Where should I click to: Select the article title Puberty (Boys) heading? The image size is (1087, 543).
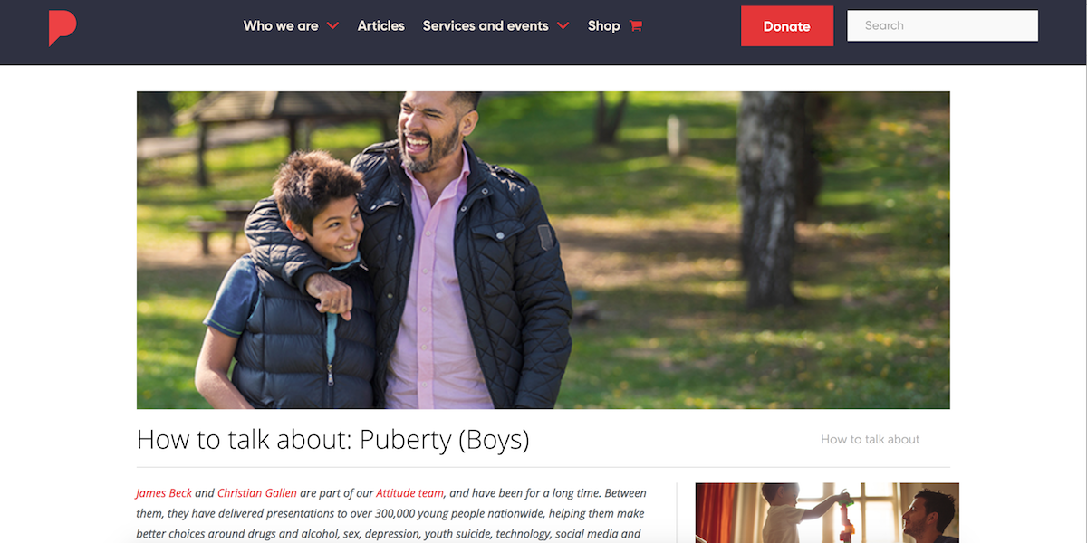tap(333, 439)
